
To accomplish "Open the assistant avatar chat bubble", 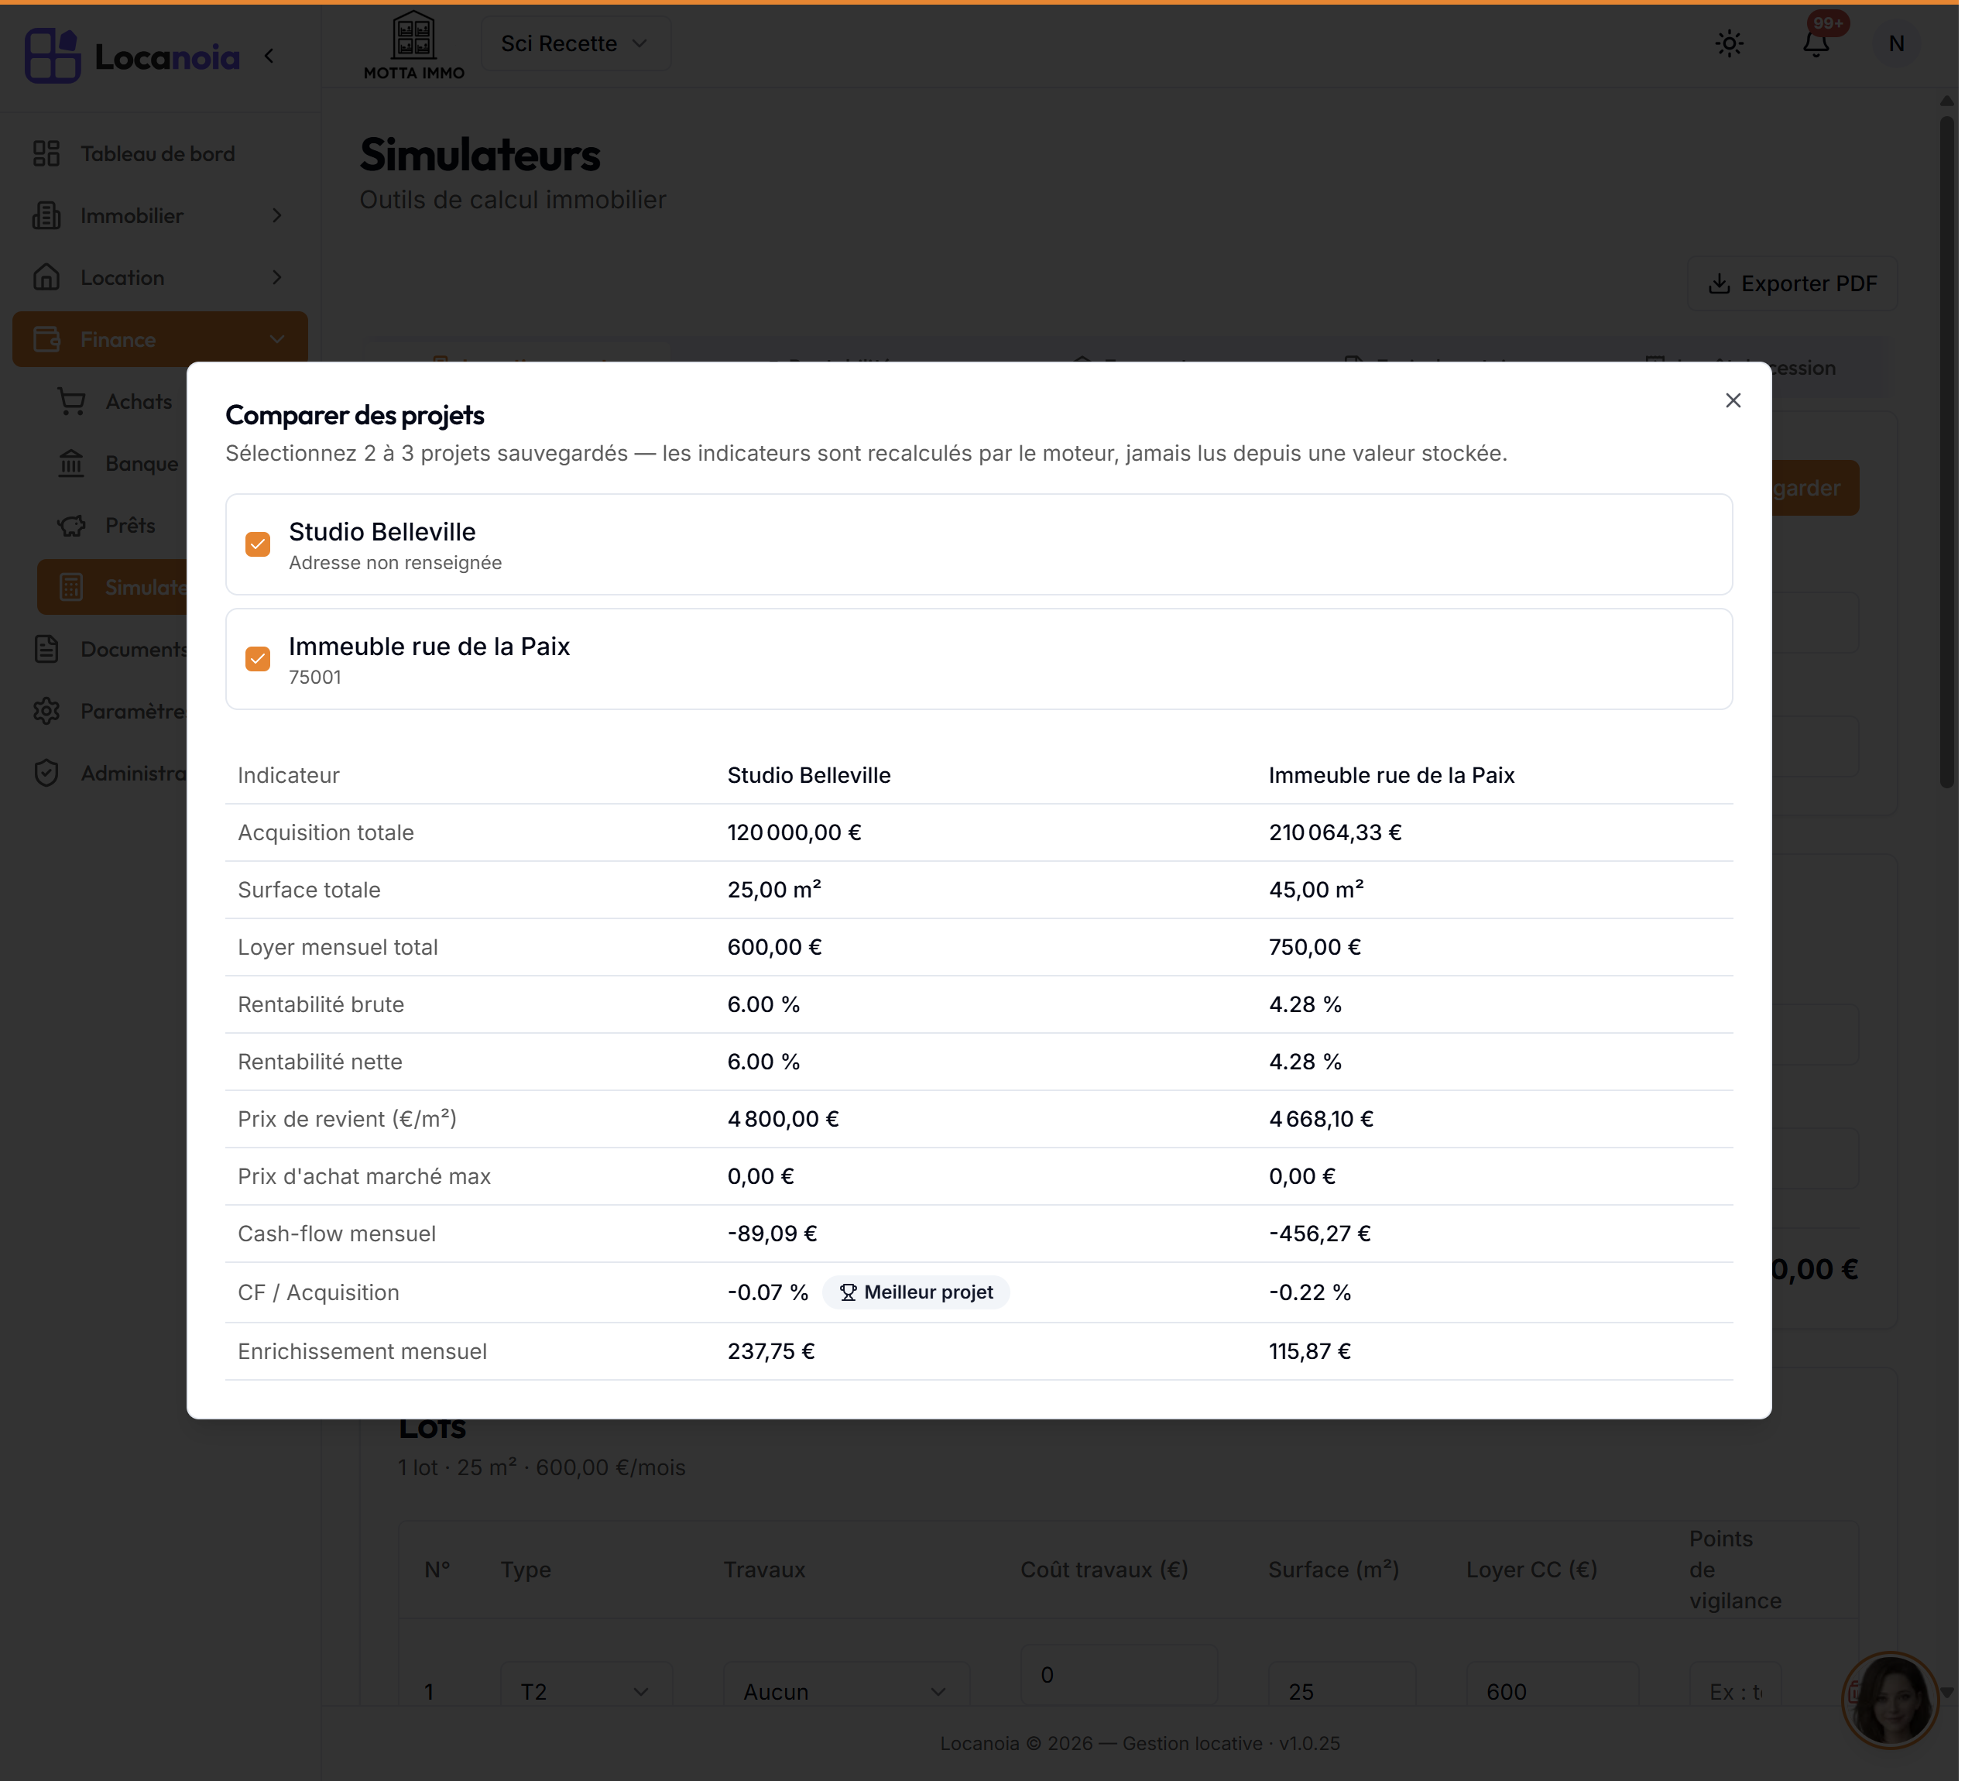I will (1890, 1700).
